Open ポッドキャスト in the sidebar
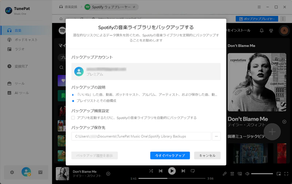 coord(26,40)
